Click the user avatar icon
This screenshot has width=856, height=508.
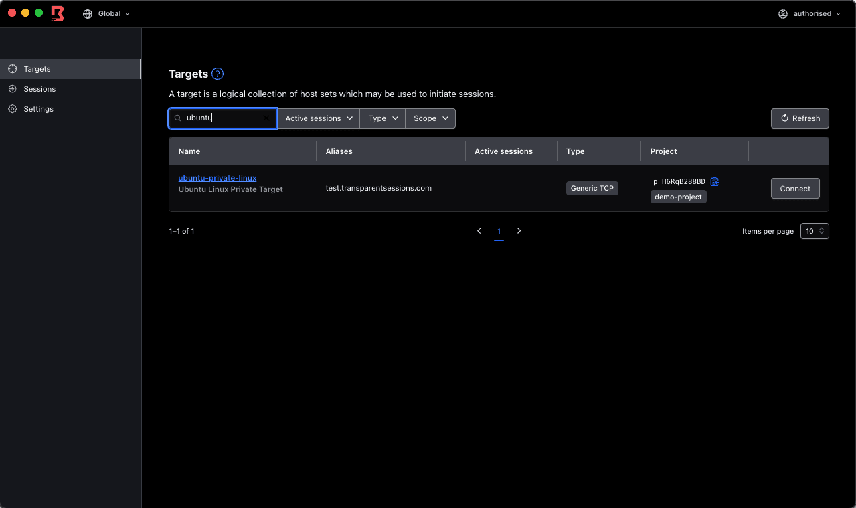click(782, 14)
